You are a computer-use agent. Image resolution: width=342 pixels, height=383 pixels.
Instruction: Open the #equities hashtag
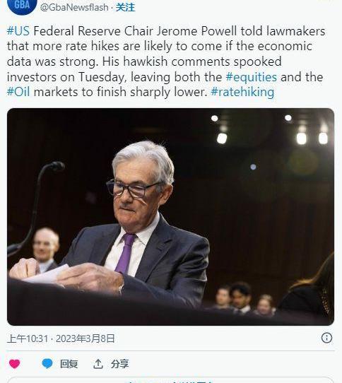(x=251, y=77)
